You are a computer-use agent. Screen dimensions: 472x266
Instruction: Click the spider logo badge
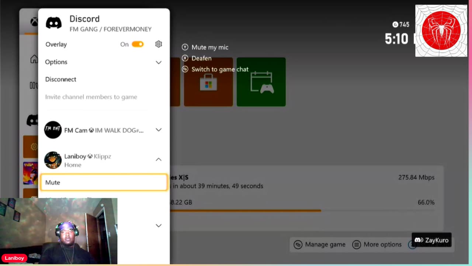[441, 31]
